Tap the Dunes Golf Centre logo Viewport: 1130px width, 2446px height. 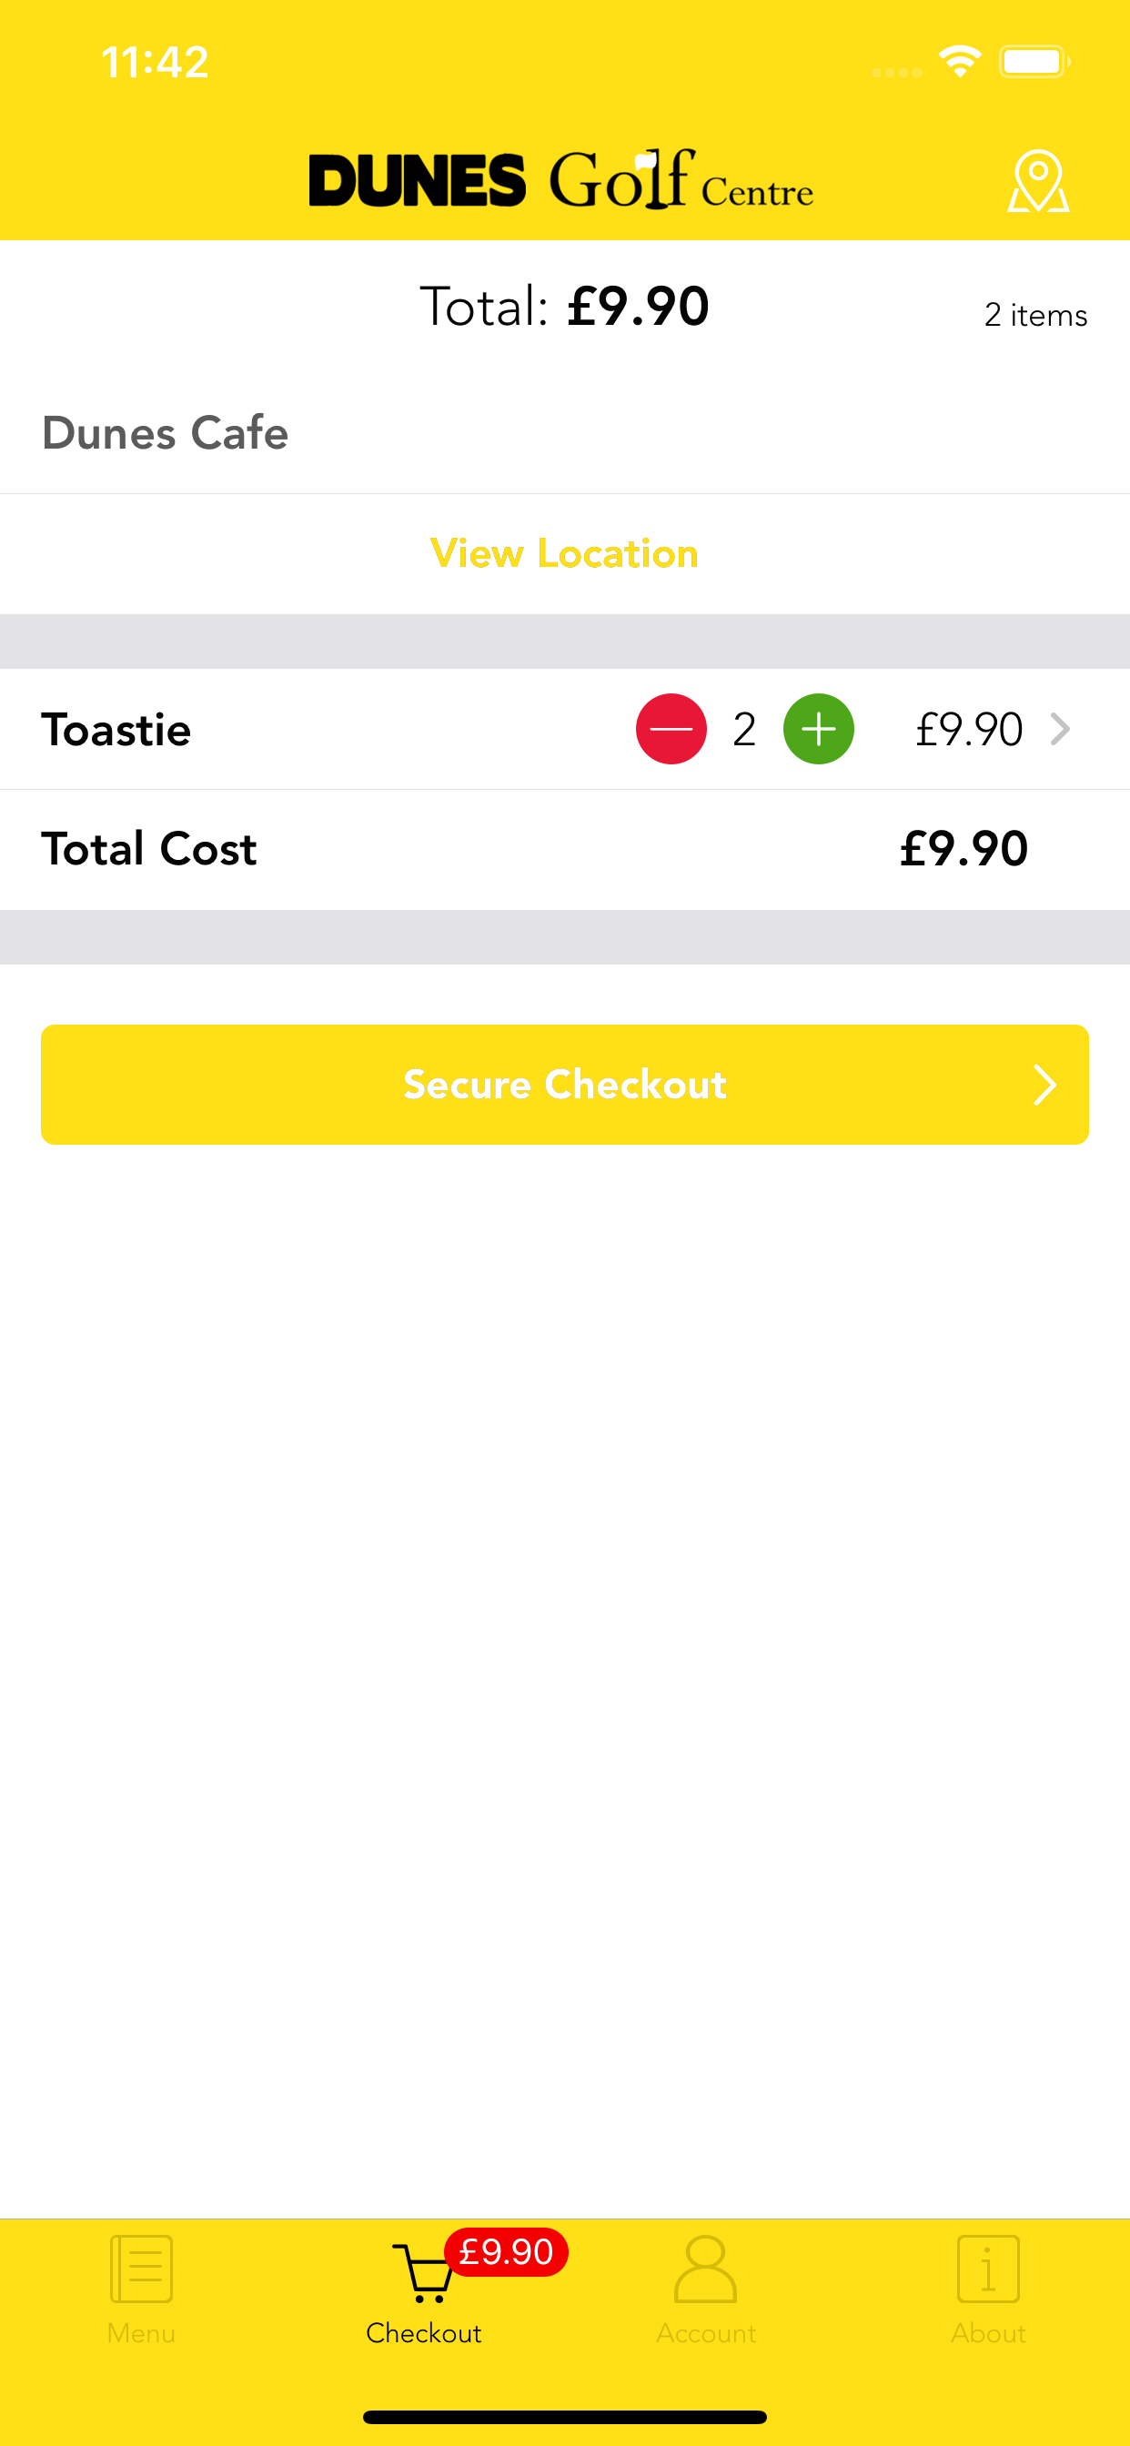[x=561, y=178]
